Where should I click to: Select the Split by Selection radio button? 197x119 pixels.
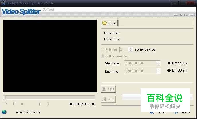pyautogui.click(x=103, y=56)
